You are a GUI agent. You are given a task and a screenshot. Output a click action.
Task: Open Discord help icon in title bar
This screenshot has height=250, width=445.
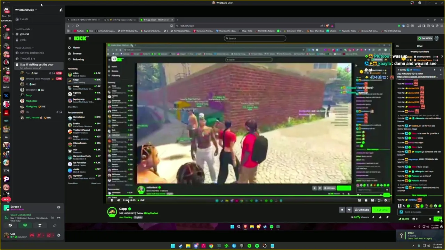click(x=420, y=3)
